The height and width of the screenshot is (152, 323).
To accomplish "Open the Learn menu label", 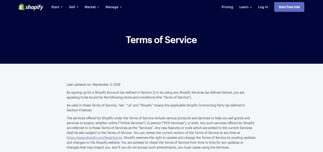I will 244,7.
